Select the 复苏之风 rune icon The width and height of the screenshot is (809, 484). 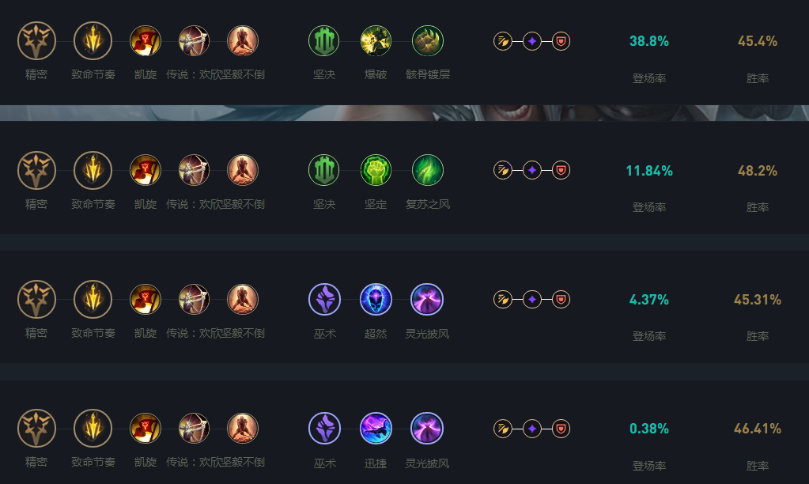(x=428, y=170)
